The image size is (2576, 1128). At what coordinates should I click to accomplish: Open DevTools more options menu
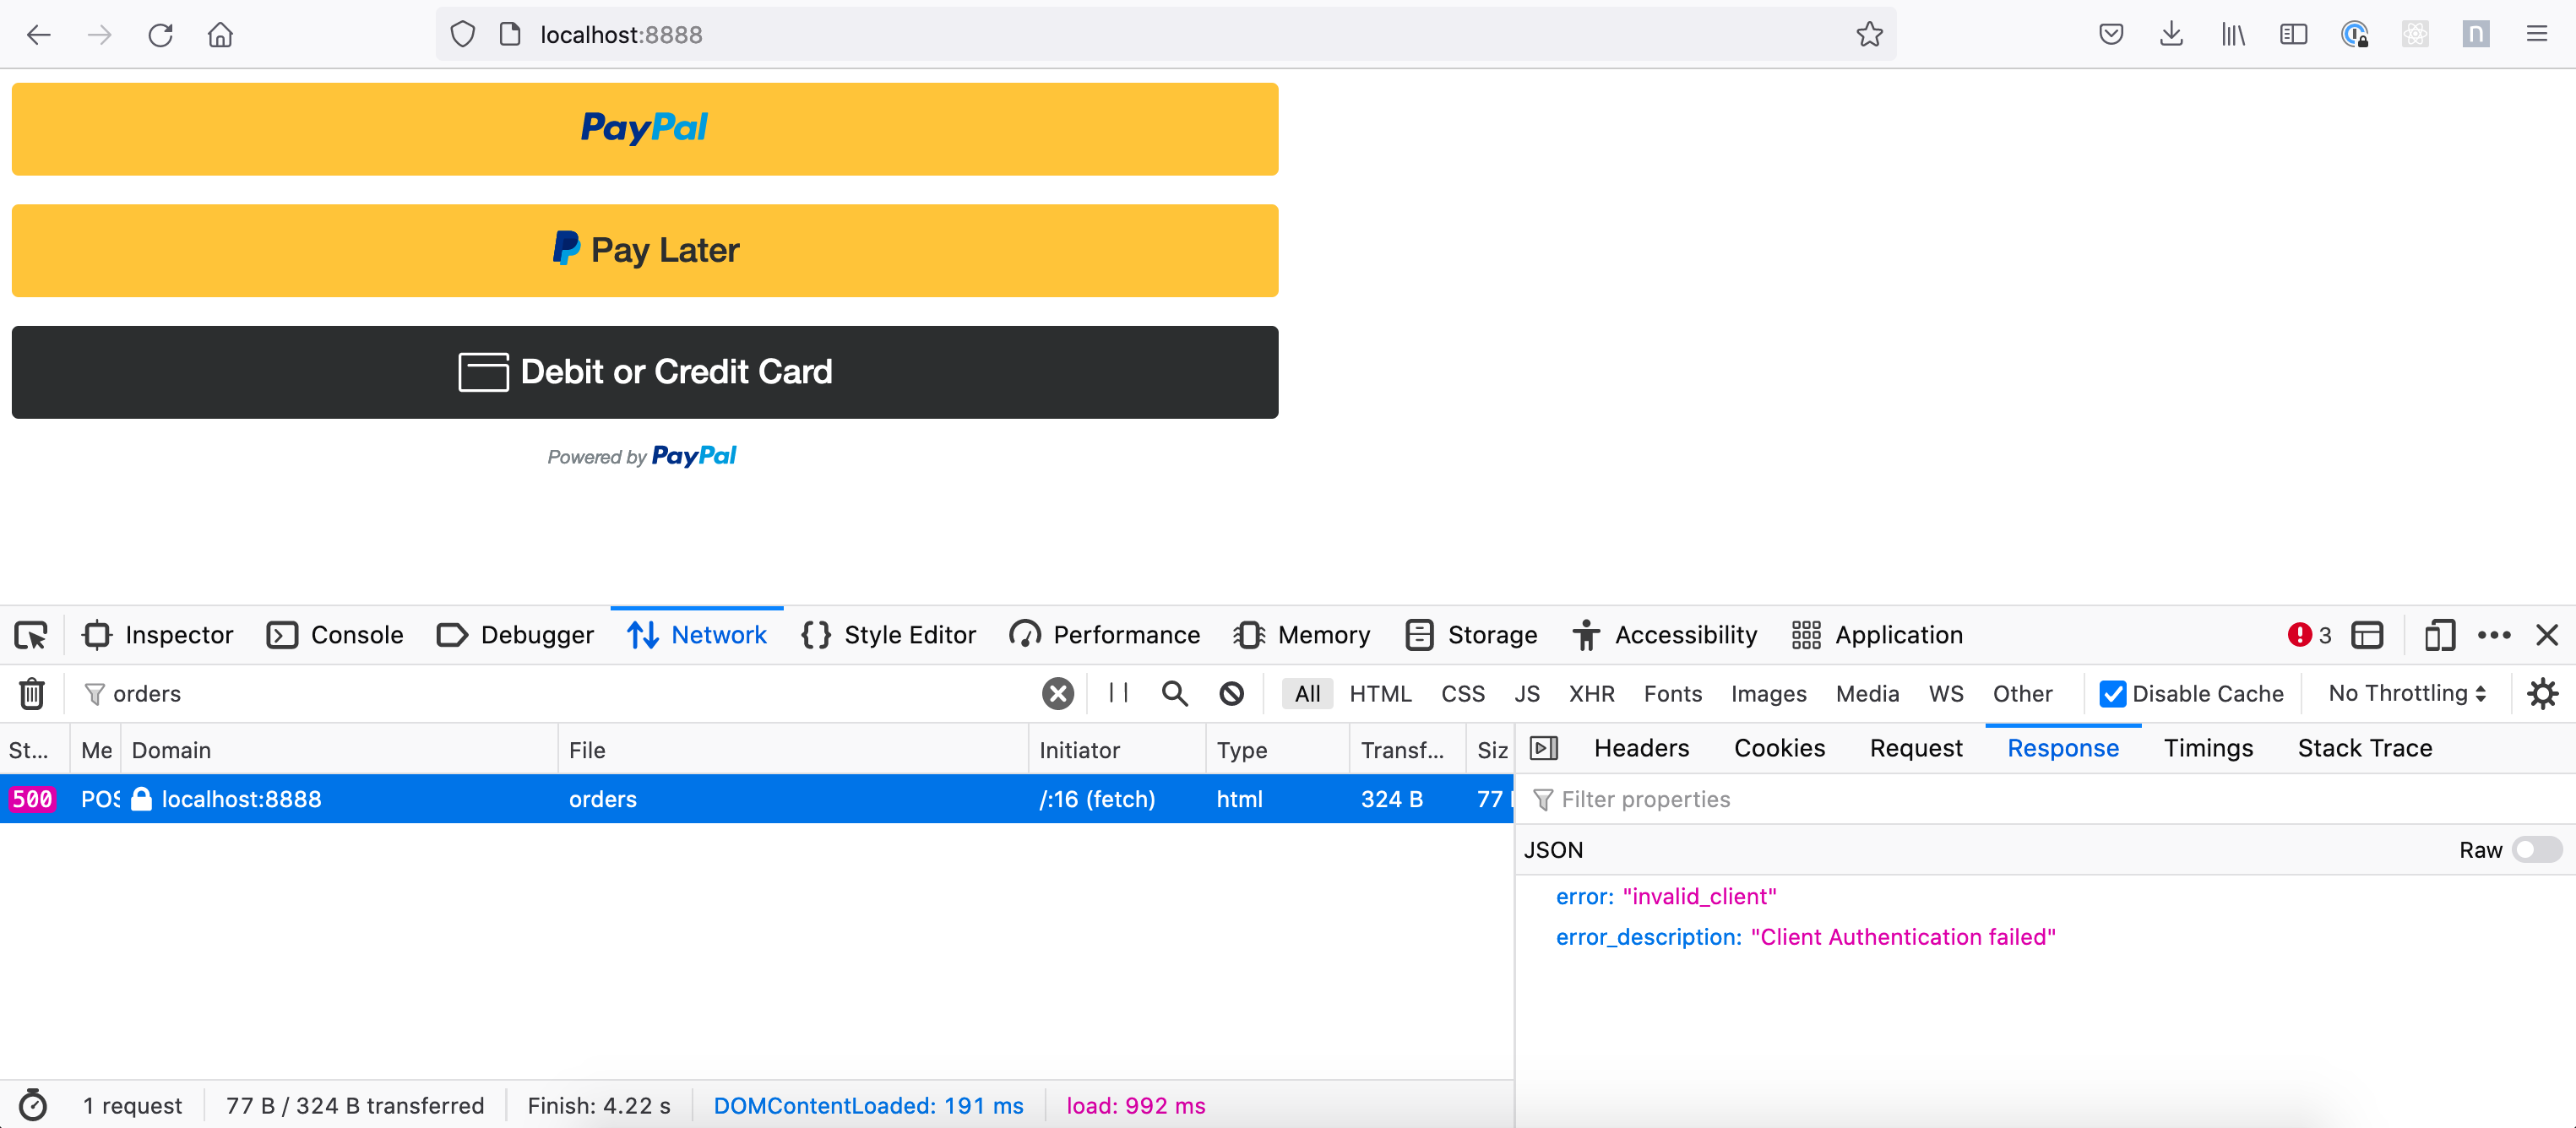[2494, 635]
